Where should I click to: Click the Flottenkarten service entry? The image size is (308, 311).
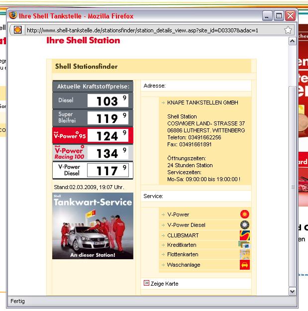pyautogui.click(x=183, y=254)
